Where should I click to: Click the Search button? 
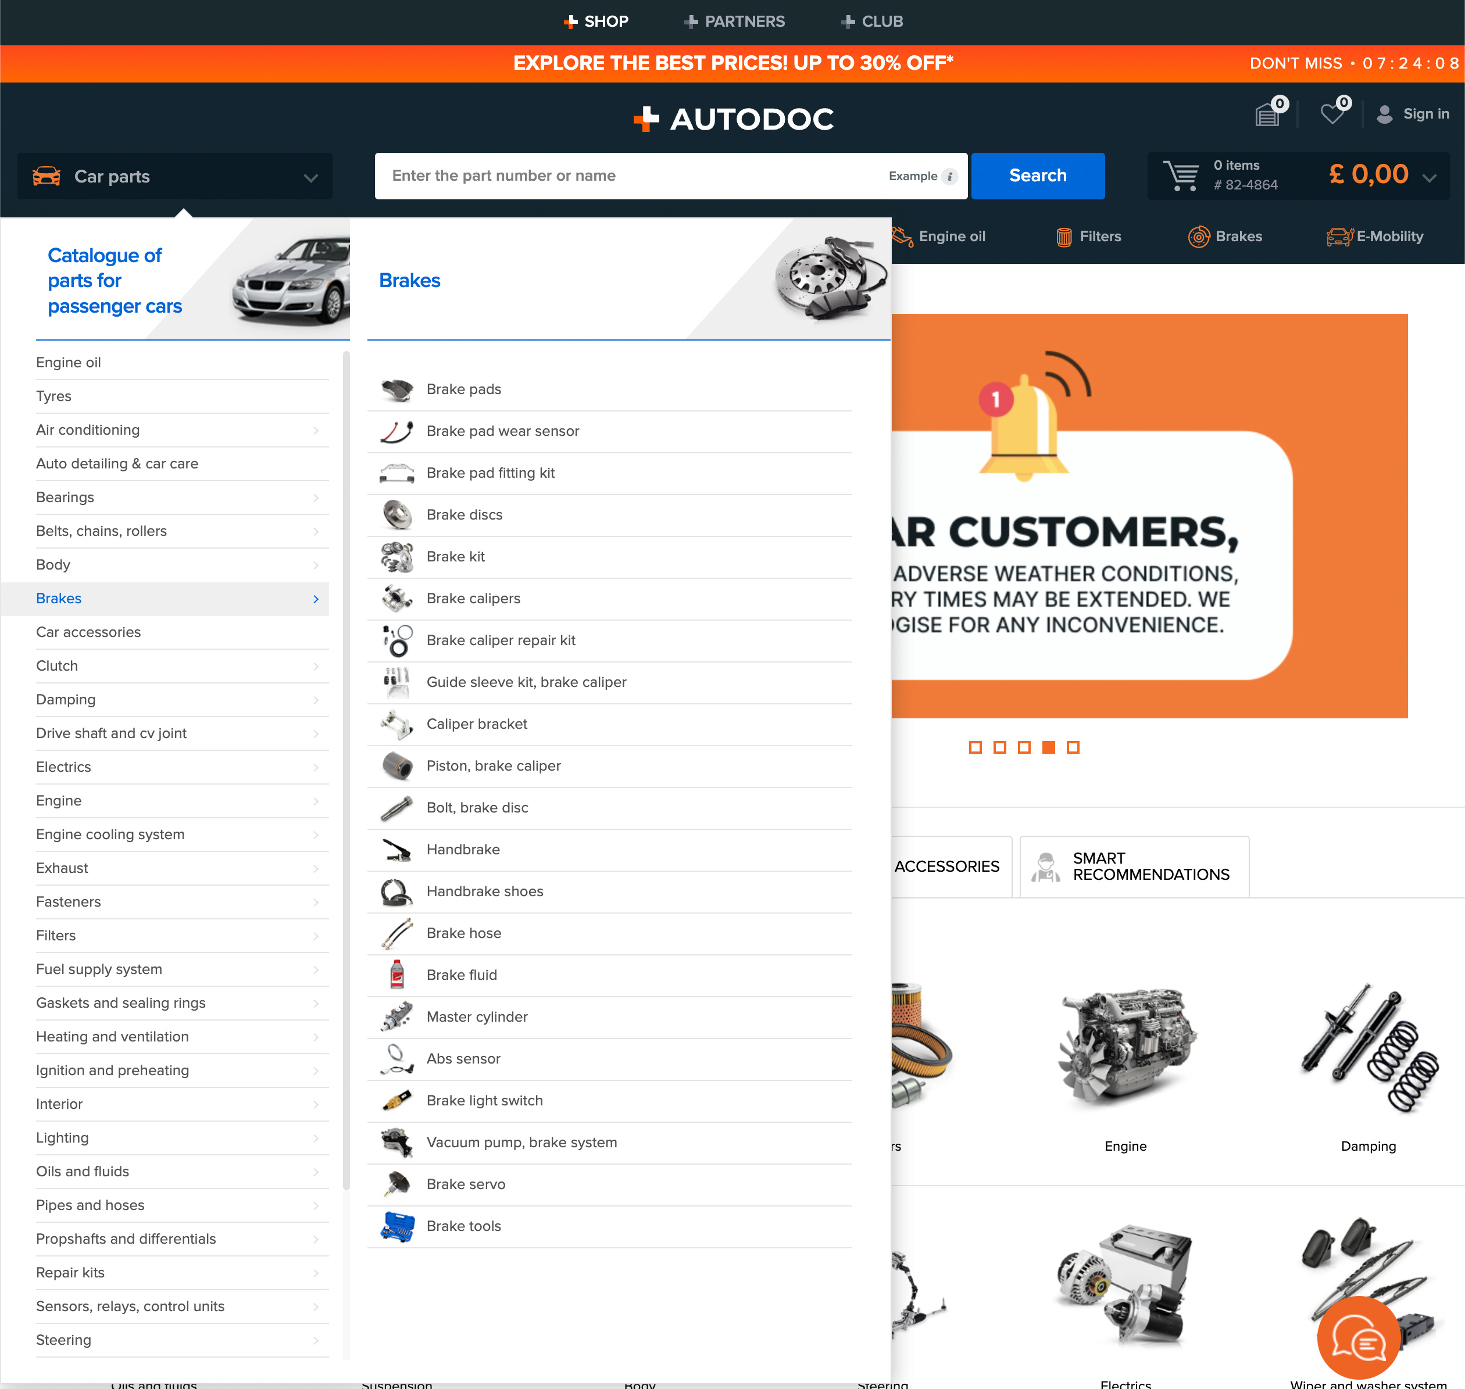tap(1038, 176)
